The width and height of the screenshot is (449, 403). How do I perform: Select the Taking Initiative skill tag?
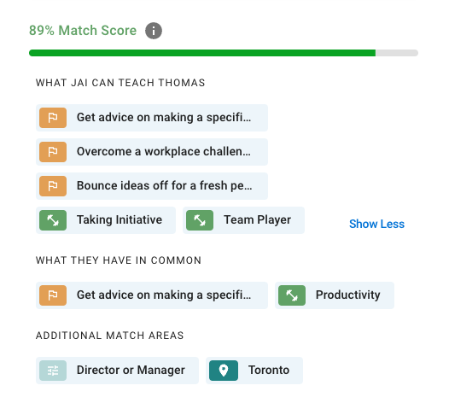pyautogui.click(x=106, y=220)
